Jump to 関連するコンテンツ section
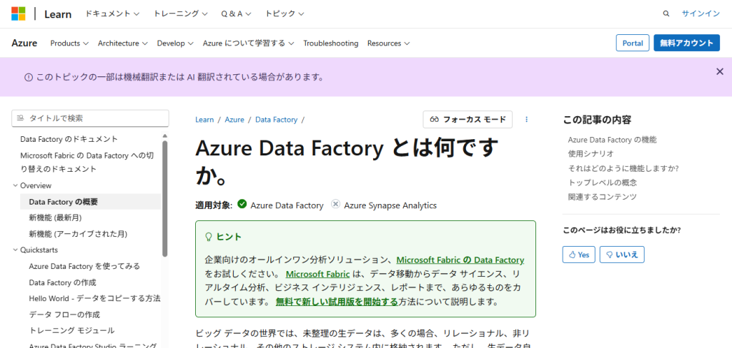The height and width of the screenshot is (348, 732). coord(602,197)
